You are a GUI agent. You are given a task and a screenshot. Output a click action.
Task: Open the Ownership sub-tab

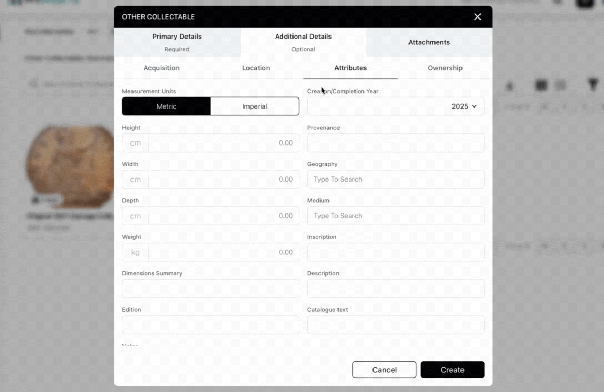click(x=445, y=68)
